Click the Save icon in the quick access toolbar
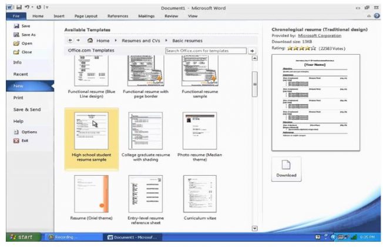Image resolution: width=383 pixels, height=247 pixels. [x=19, y=7]
